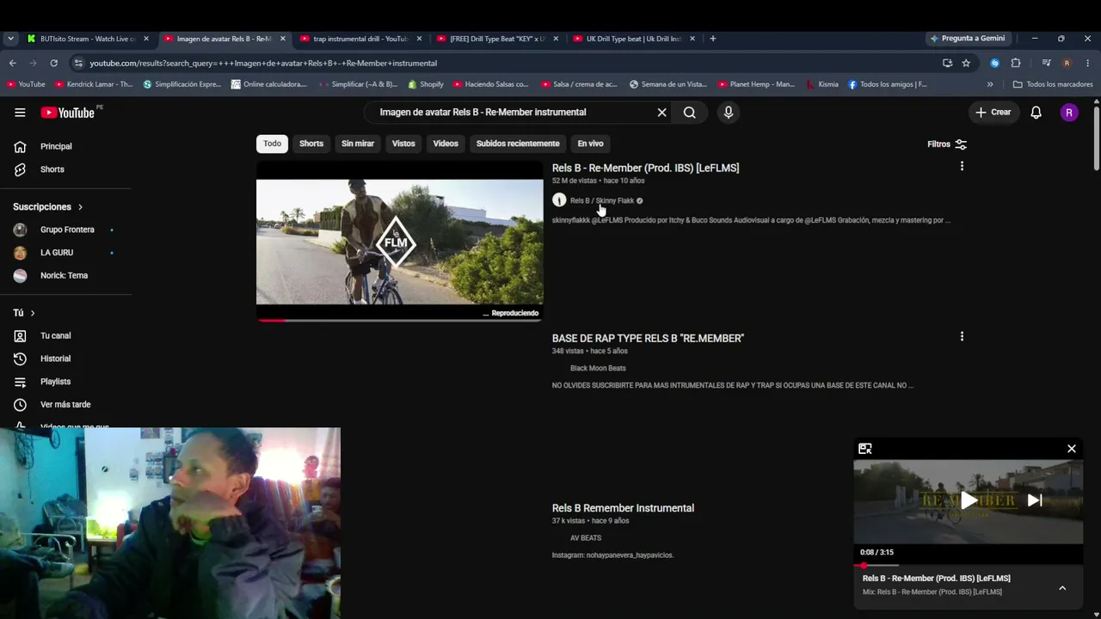Open the miniplayer Re-Member video title
1101x619 pixels.
(936, 579)
